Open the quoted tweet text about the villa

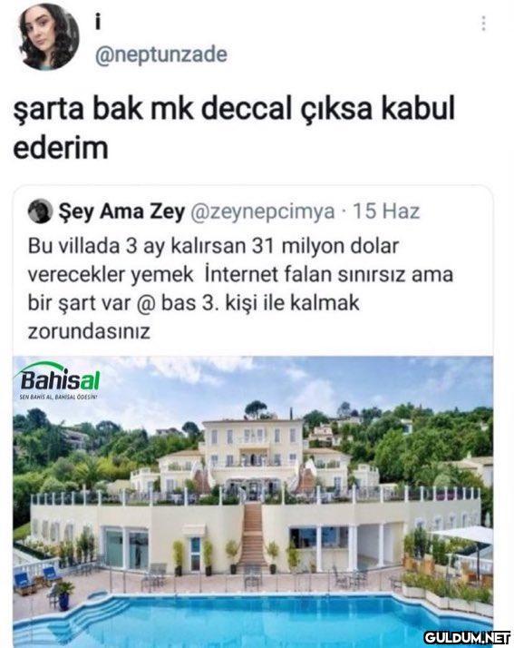(x=240, y=288)
